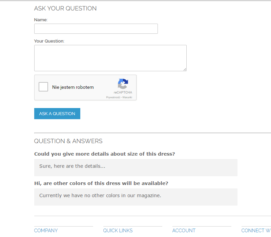Go to the Account footer section

(184, 231)
